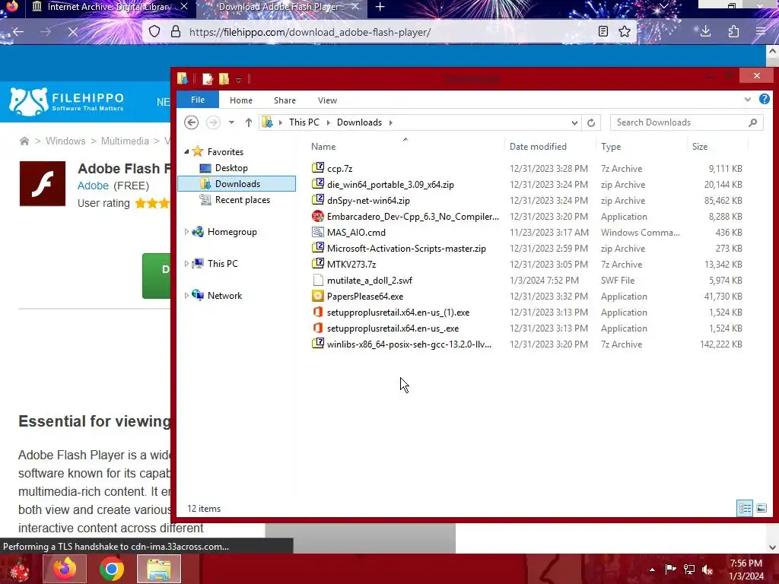Open Firefox hamburger application menu
This screenshot has height=584, width=779.
click(761, 32)
